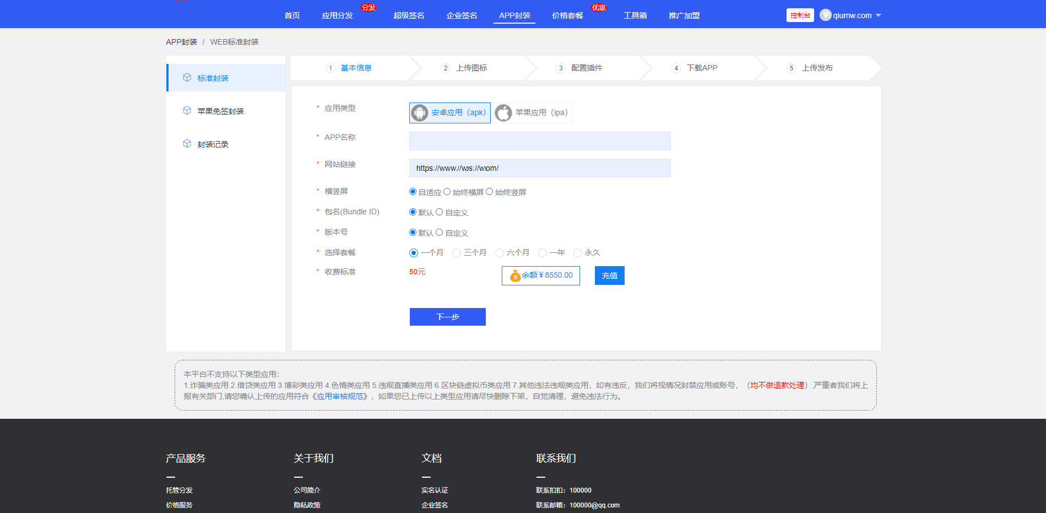Image resolution: width=1046 pixels, height=513 pixels.
Task: Click the APP名称 input field
Action: point(540,141)
